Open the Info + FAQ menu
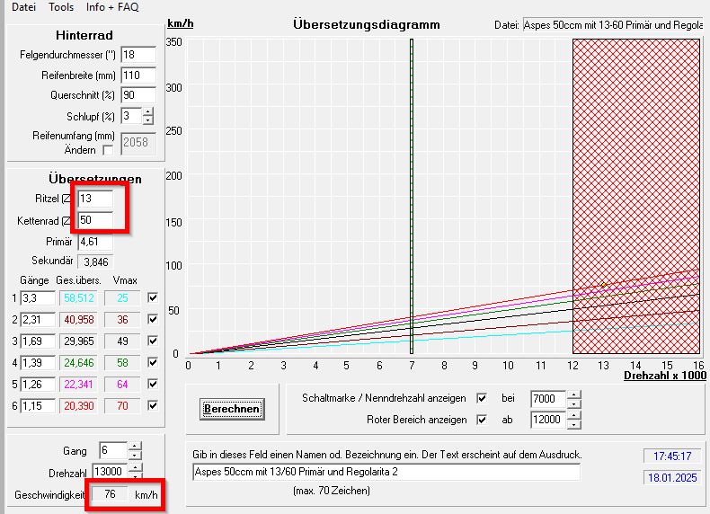Viewport: 710px width, 514px height. (112, 6)
